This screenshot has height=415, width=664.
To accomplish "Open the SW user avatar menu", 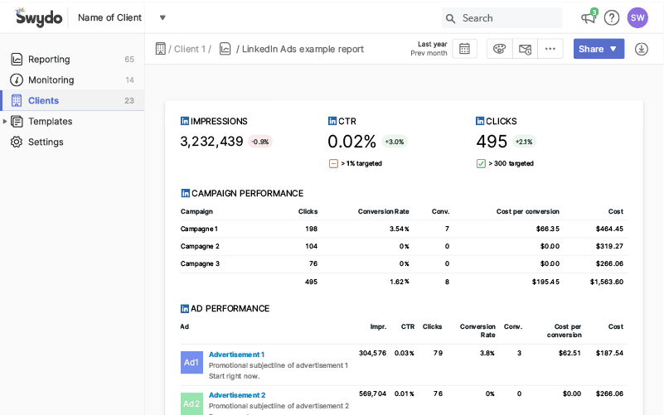I will (x=637, y=18).
